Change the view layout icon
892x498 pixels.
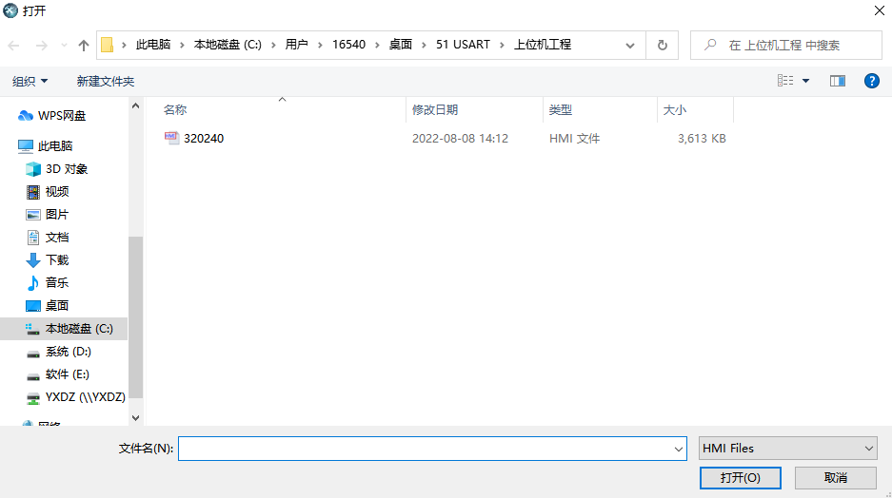(x=785, y=81)
